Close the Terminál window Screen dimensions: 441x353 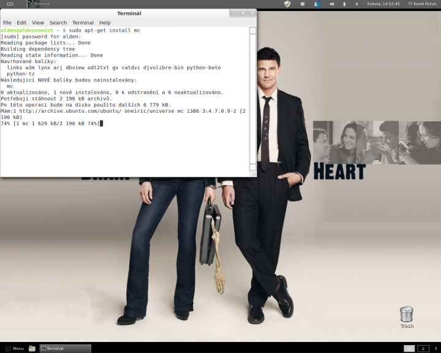(252, 13)
